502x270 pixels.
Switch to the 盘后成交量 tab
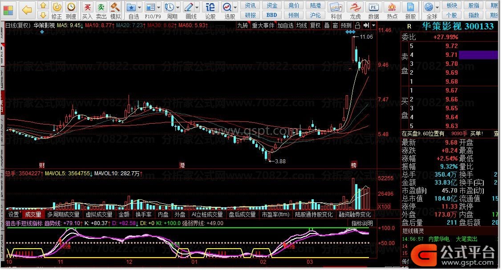[243, 214]
